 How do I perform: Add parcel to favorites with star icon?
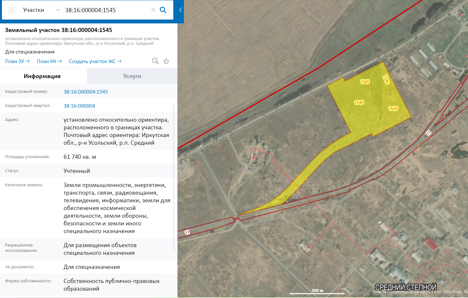click(x=166, y=61)
